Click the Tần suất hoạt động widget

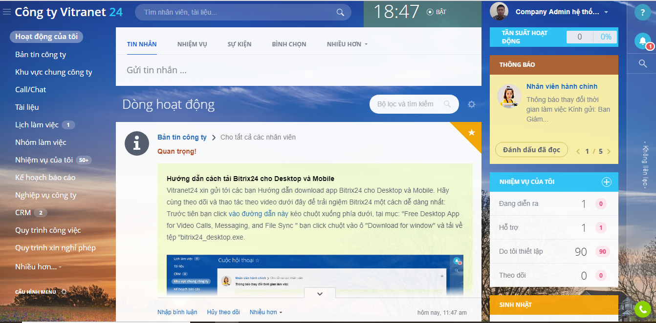pos(554,37)
